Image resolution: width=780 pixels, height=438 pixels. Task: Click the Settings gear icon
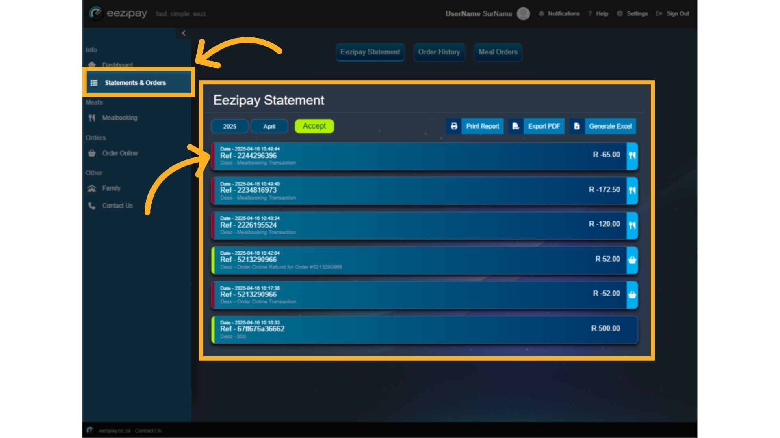pyautogui.click(x=620, y=14)
